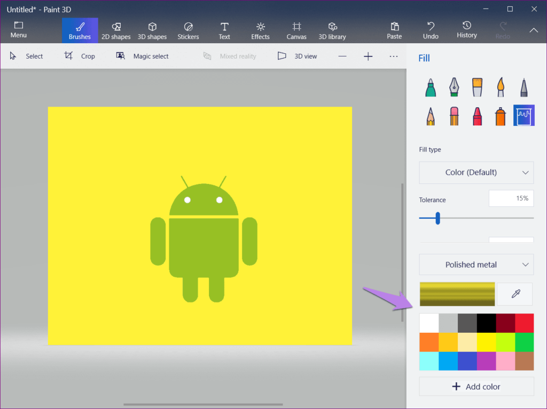The width and height of the screenshot is (547, 409).
Task: Choose the orange color swatch
Action: point(429,342)
